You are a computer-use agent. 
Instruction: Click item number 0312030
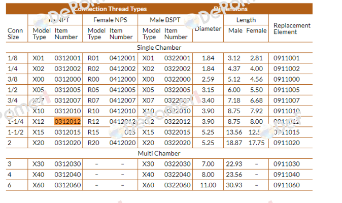pos(67,164)
